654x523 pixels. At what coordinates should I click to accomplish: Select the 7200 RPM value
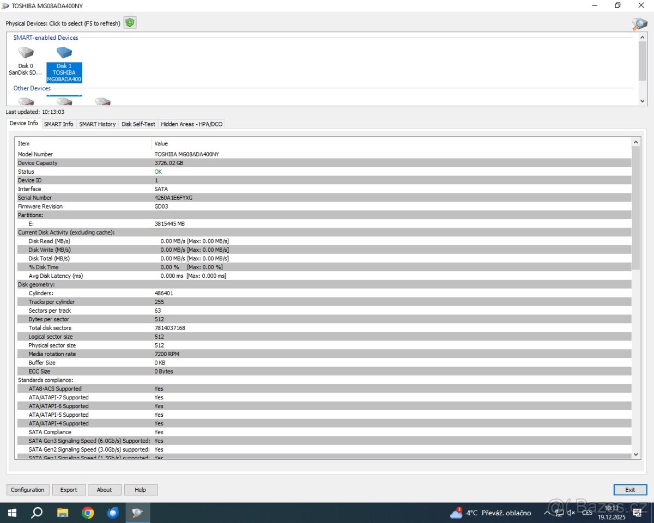[x=167, y=354]
